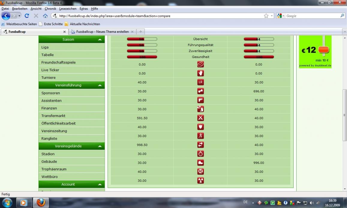The image size is (347, 208).
Task: Collapse the Vereinsführung sidebar section
Action: click(99, 85)
